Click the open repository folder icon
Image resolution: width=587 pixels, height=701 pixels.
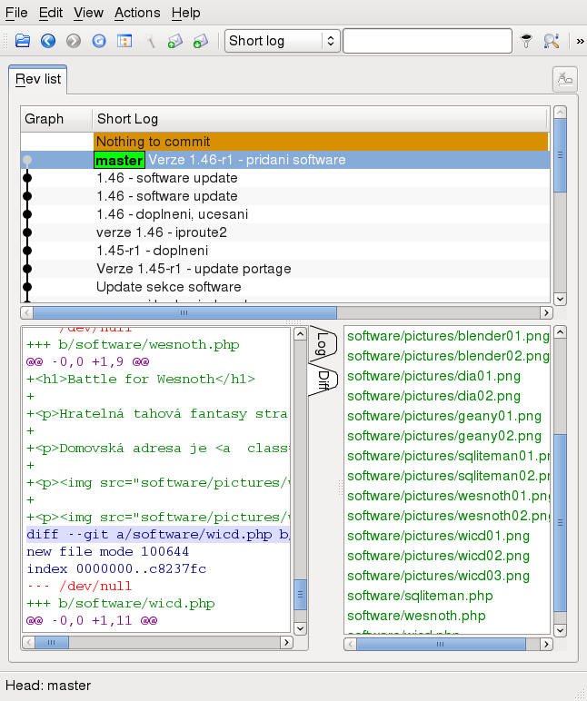point(23,41)
